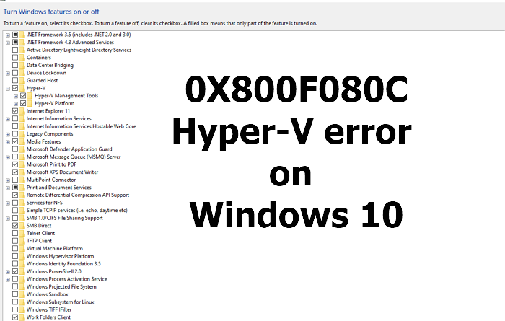Image resolution: width=505 pixels, height=321 pixels.
Task: Toggle .NET Framework 3.5 checkbox
Action: (x=15, y=35)
